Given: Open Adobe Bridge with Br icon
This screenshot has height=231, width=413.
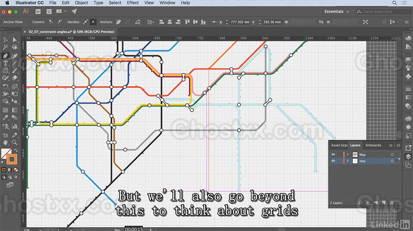Looking at the screenshot, I should [38, 12].
